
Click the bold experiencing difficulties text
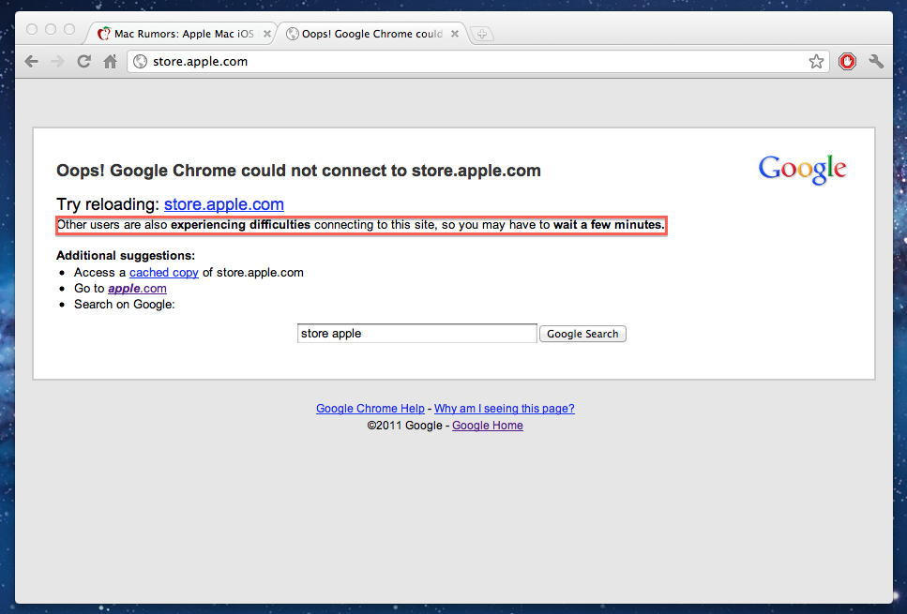pyautogui.click(x=241, y=225)
